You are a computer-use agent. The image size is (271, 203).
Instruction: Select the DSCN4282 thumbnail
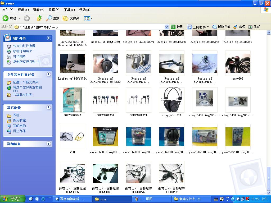[171, 173]
